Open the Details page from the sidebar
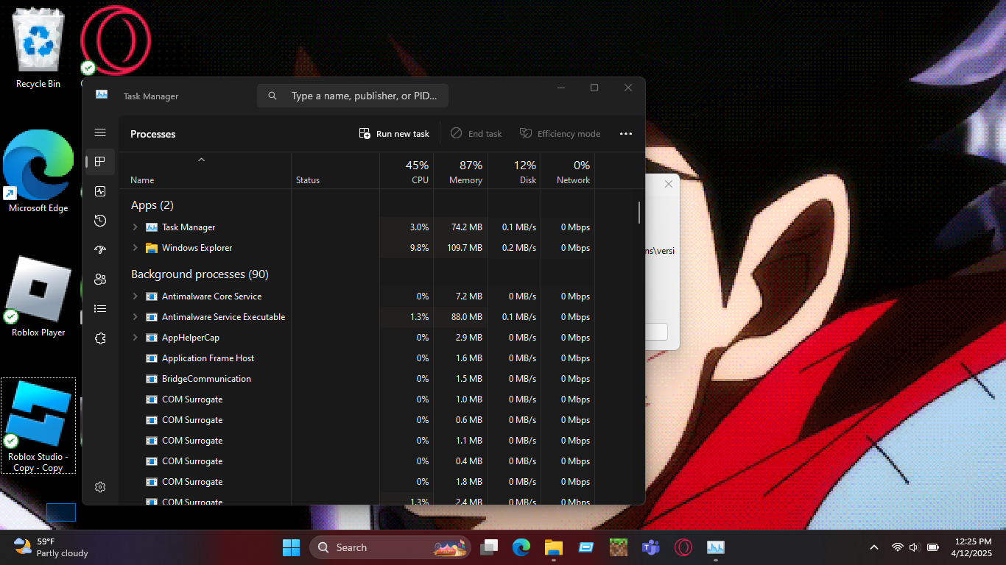This screenshot has width=1006, height=565. [x=100, y=309]
